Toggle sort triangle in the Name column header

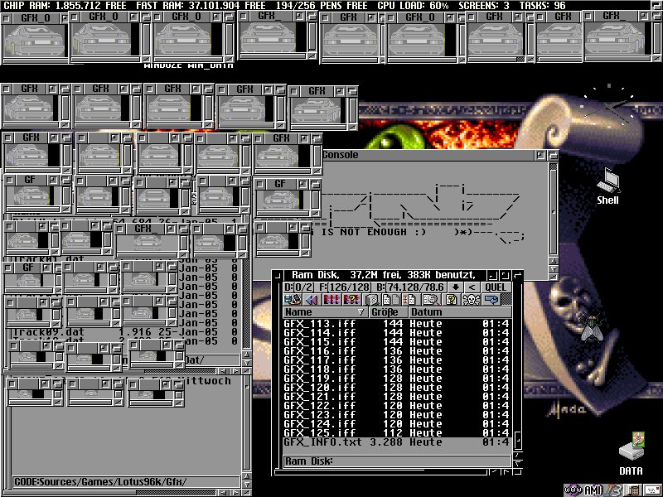click(x=361, y=312)
